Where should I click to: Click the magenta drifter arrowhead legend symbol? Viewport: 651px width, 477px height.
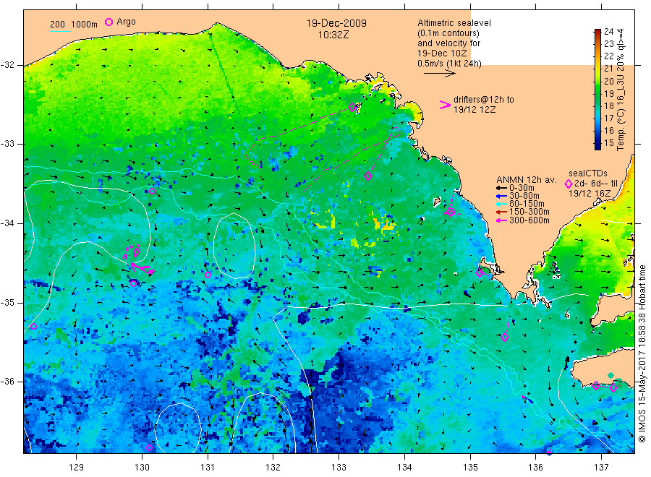[x=445, y=105]
